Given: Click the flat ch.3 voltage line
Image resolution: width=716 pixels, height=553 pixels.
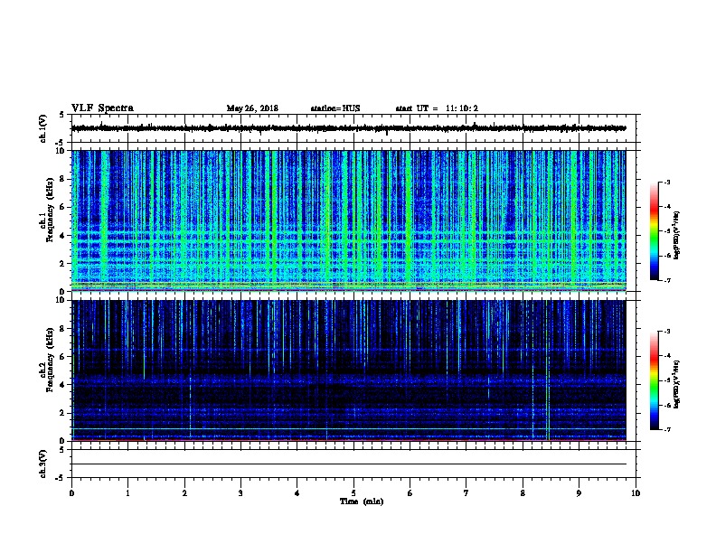Looking at the screenshot, I should pos(348,464).
